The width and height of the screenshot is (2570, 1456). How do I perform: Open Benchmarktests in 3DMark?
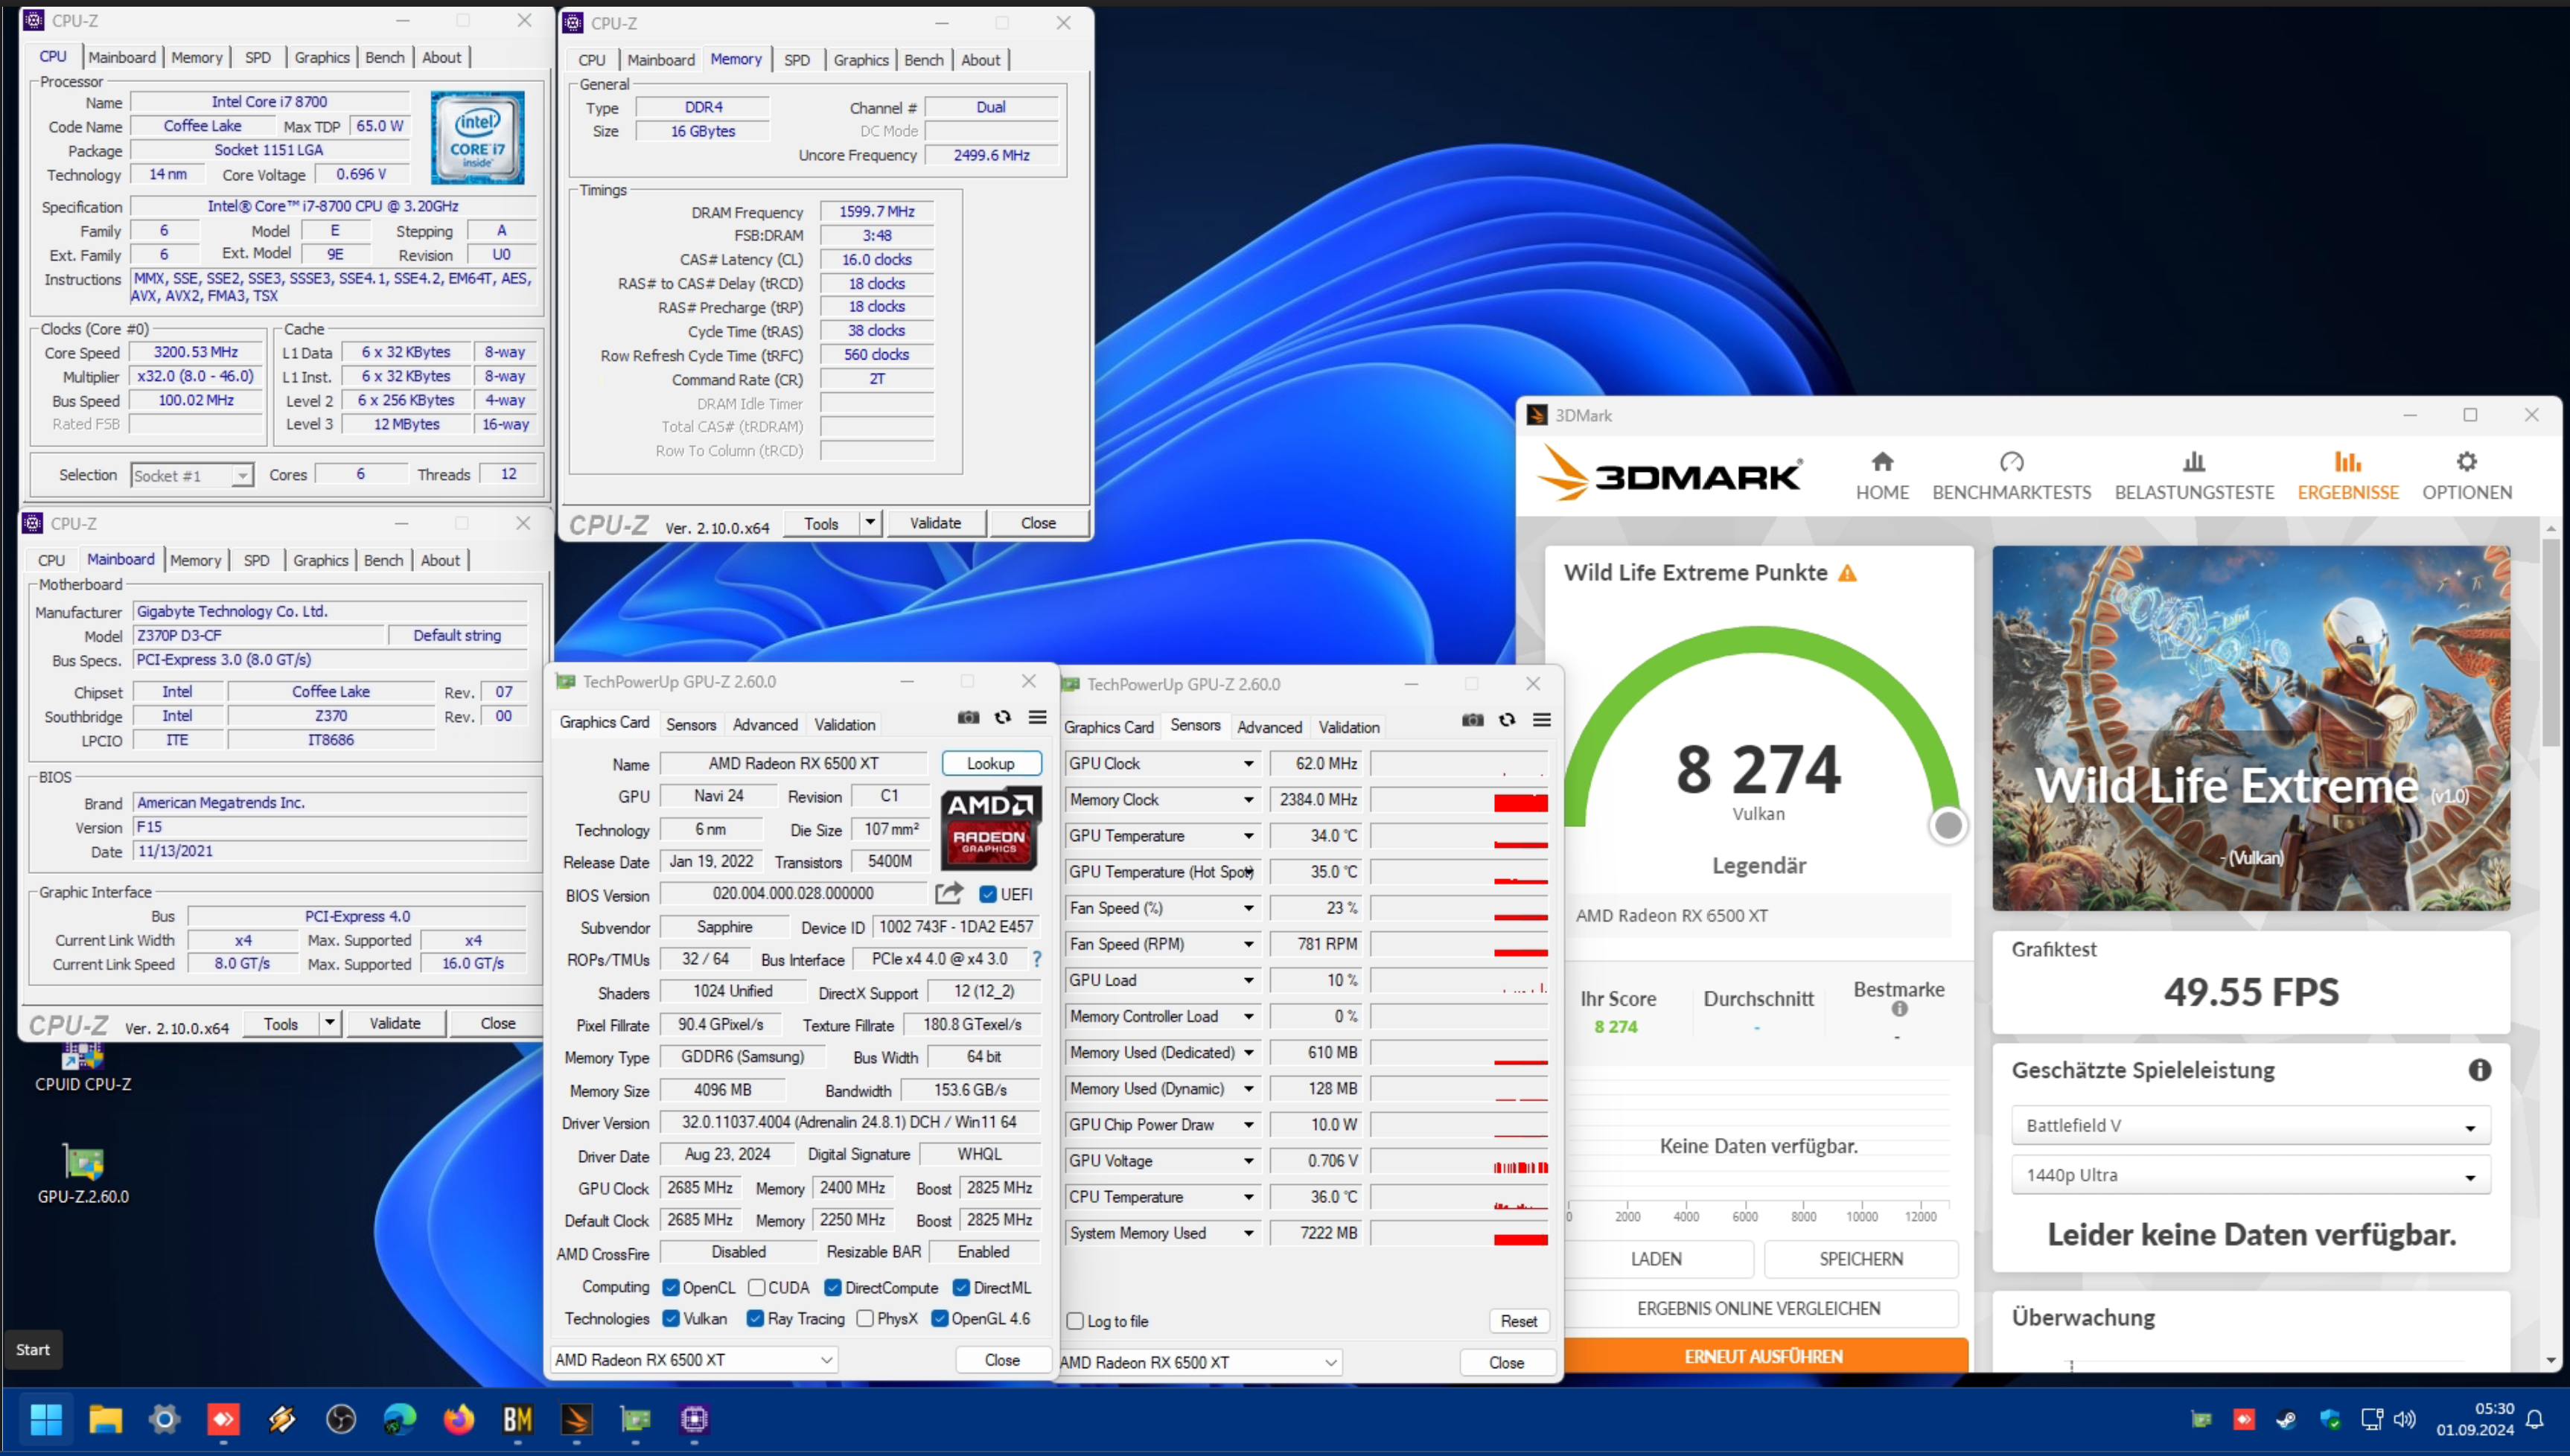click(x=2011, y=475)
